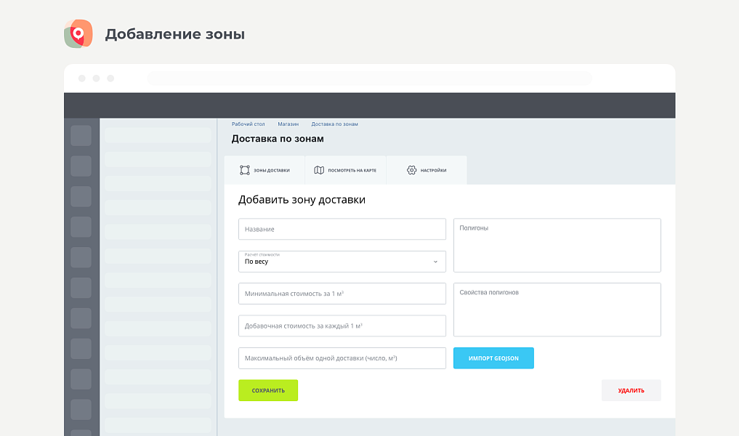Open the Настройки tab
The height and width of the screenshot is (436, 739).
[426, 169]
